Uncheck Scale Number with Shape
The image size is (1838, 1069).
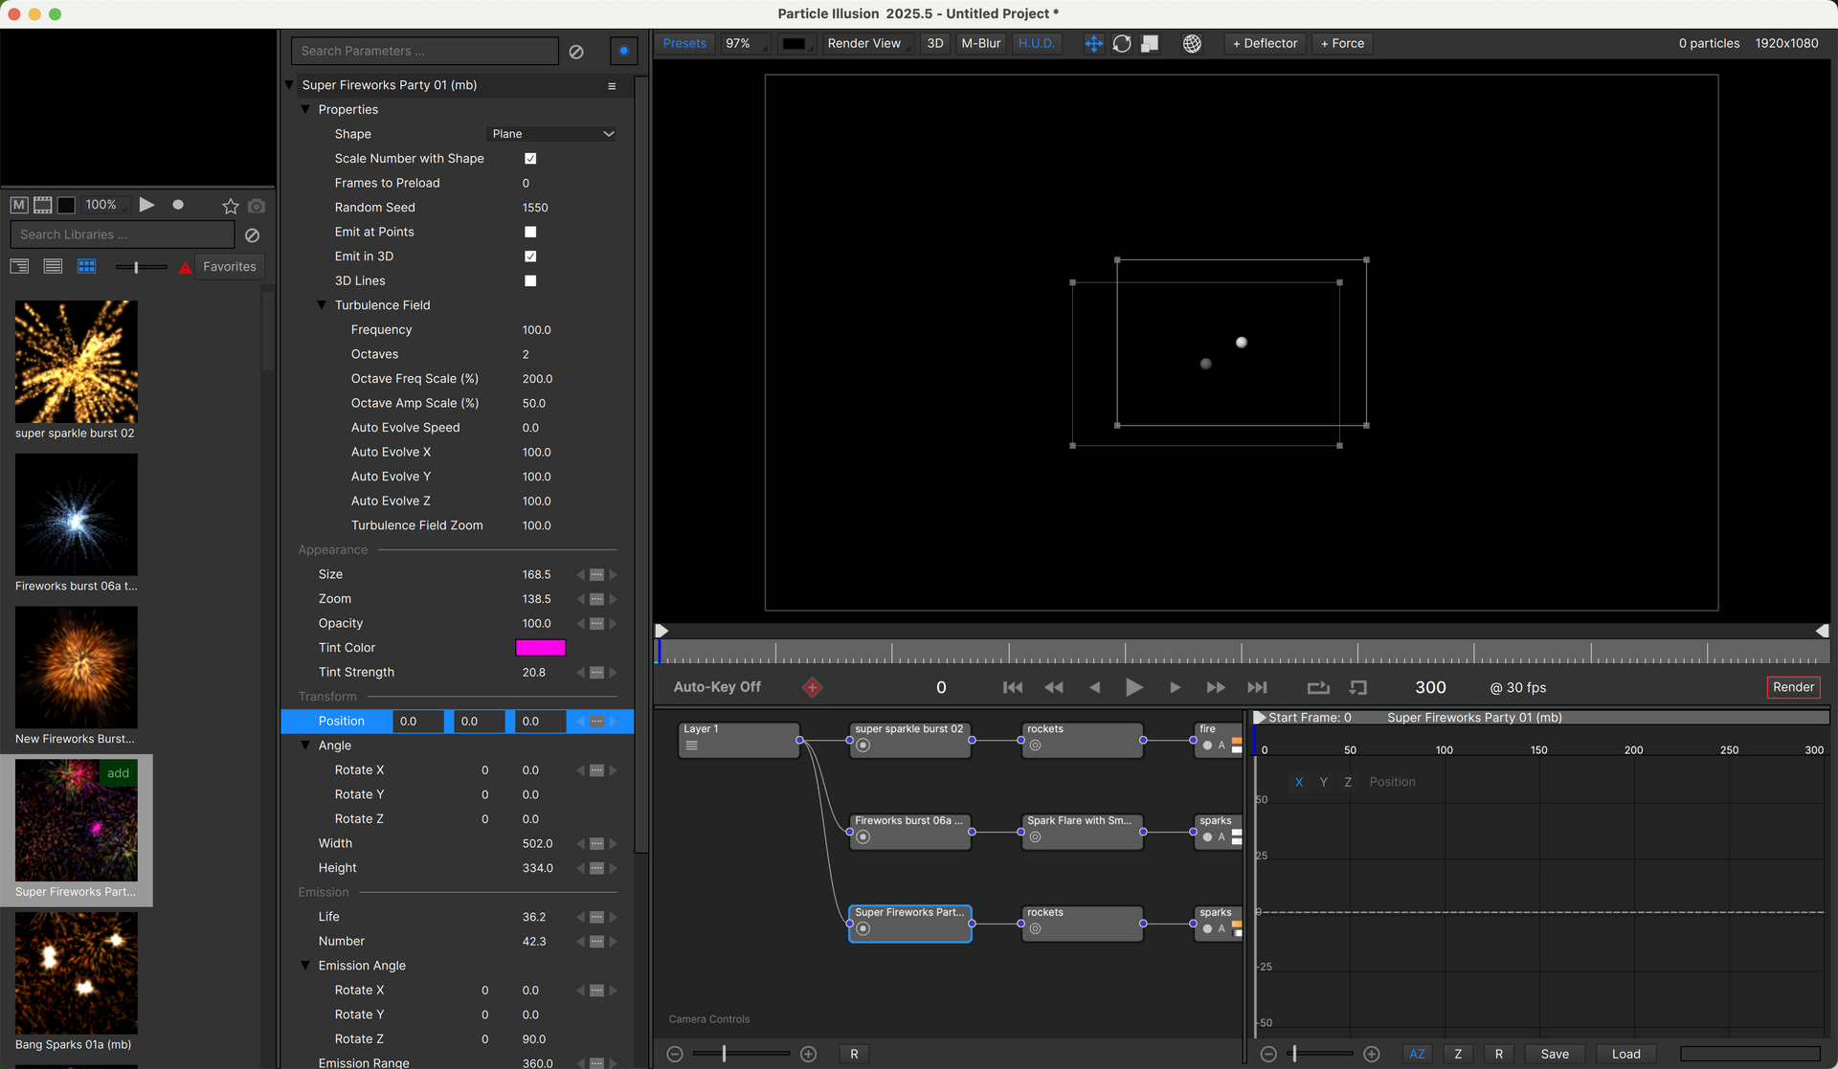(x=530, y=159)
